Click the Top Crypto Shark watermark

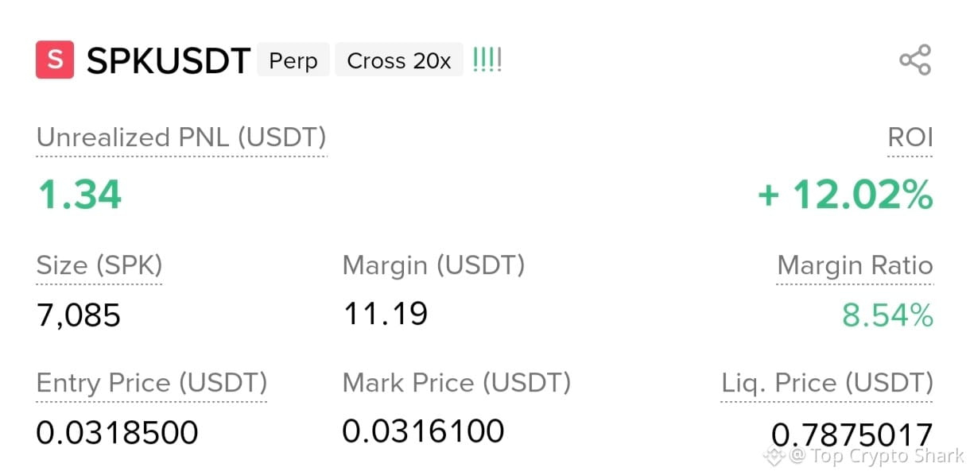(864, 457)
